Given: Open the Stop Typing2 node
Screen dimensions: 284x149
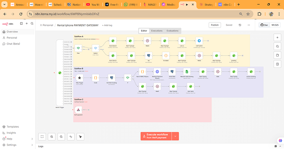Looking at the screenshot, I should click(216, 56).
